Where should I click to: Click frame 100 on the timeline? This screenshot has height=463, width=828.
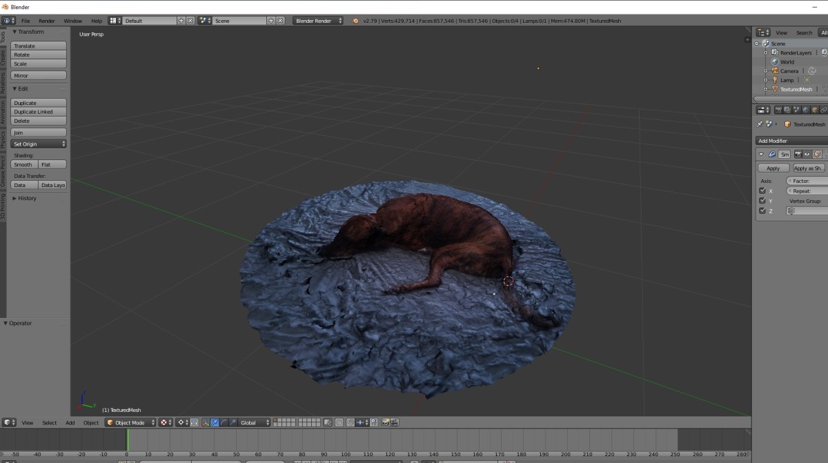(346, 455)
